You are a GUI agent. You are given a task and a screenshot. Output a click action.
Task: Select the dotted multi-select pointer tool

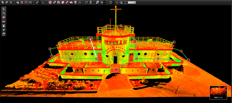pyautogui.click(x=4, y=13)
